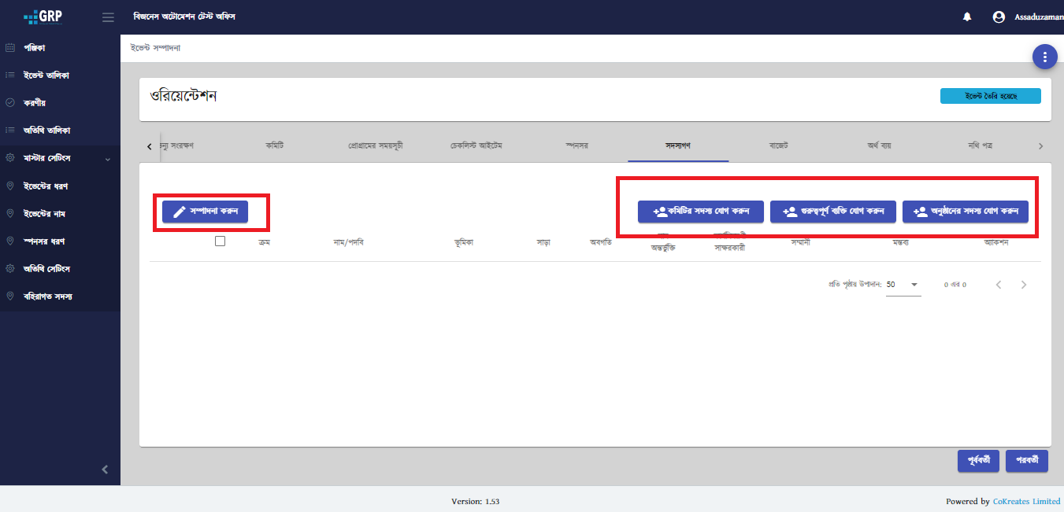Image resolution: width=1064 pixels, height=512 pixels.
Task: Toggle the hamburger menu icon
Action: coord(108,17)
